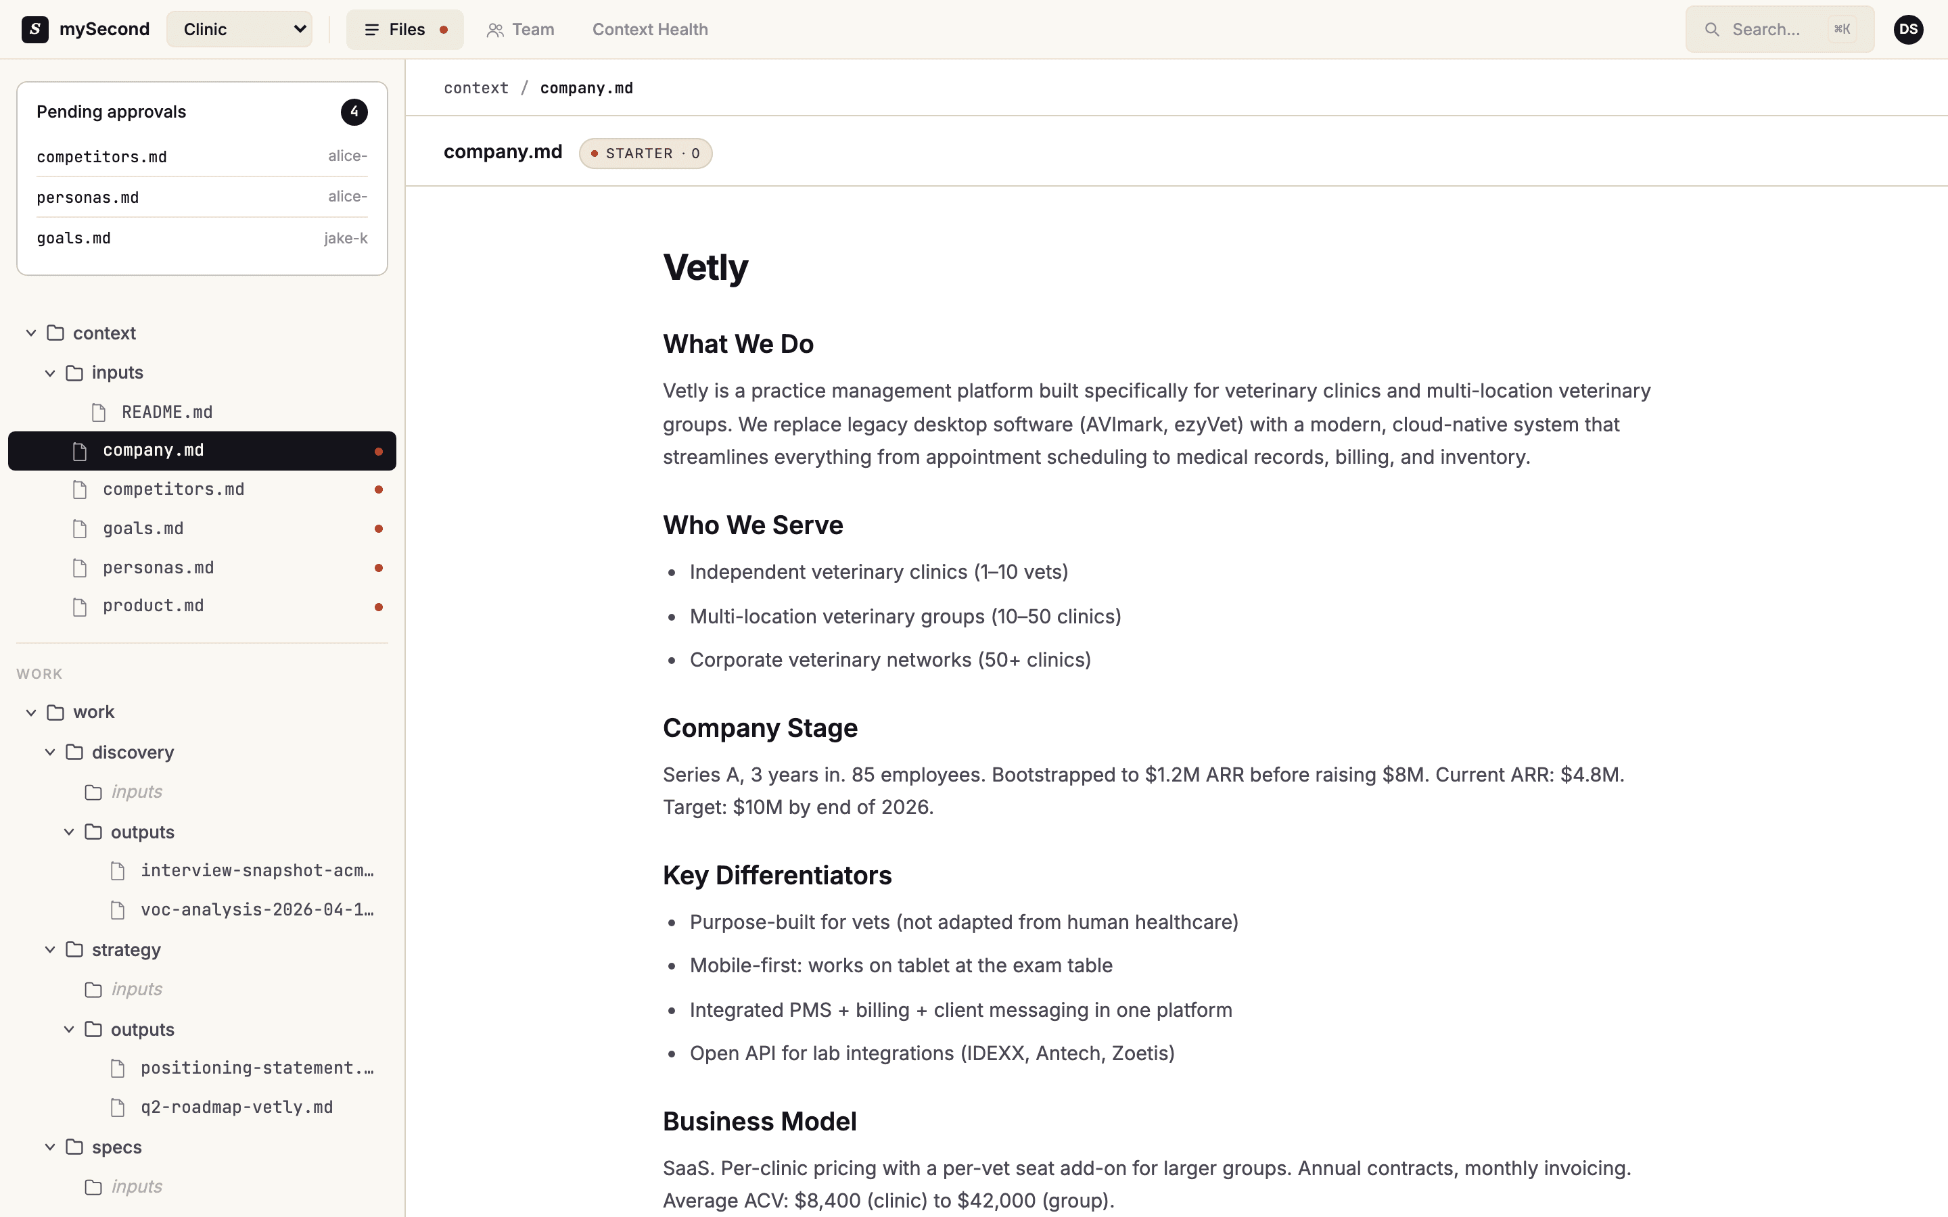The width and height of the screenshot is (1948, 1217).
Task: Click the Key Differentiators heading
Action: [x=776, y=875]
